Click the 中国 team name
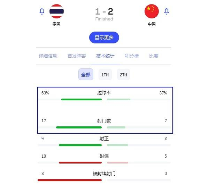Viewport: 209px width, 184px height. coord(152,24)
